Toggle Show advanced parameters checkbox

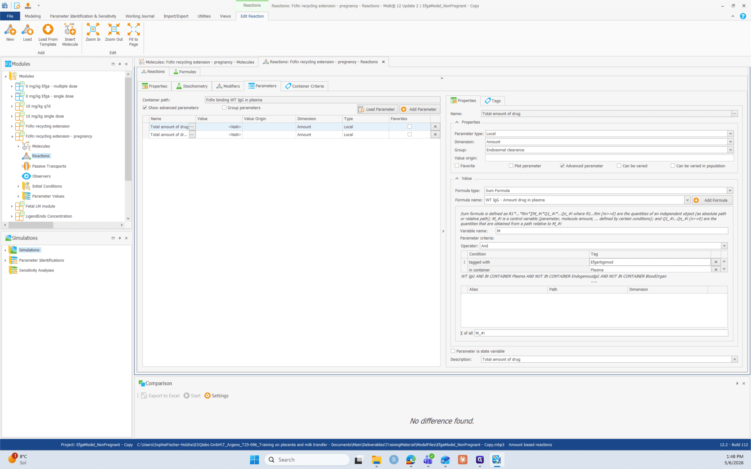[145, 108]
